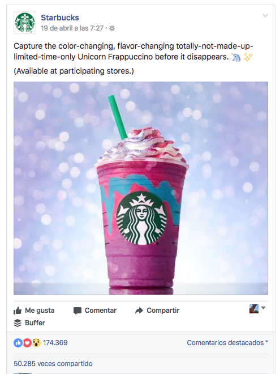Click the yellow wow reaction face
Screen dimensions: 280x374
tap(36, 343)
